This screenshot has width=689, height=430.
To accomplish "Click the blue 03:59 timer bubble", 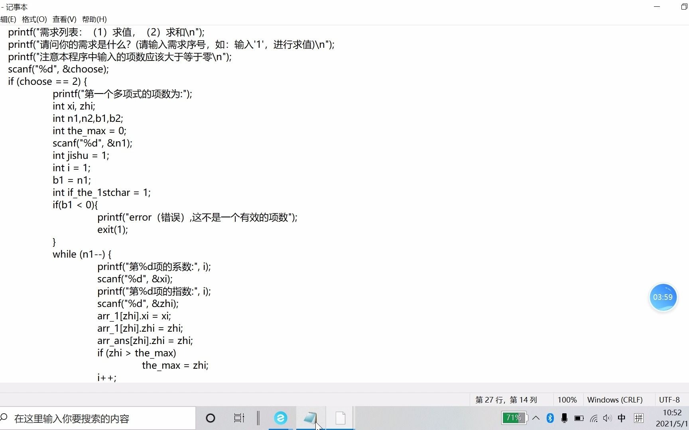I will (663, 297).
